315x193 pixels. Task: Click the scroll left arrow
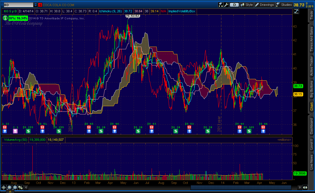coord(26,188)
